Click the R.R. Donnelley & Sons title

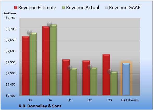click(40, 106)
